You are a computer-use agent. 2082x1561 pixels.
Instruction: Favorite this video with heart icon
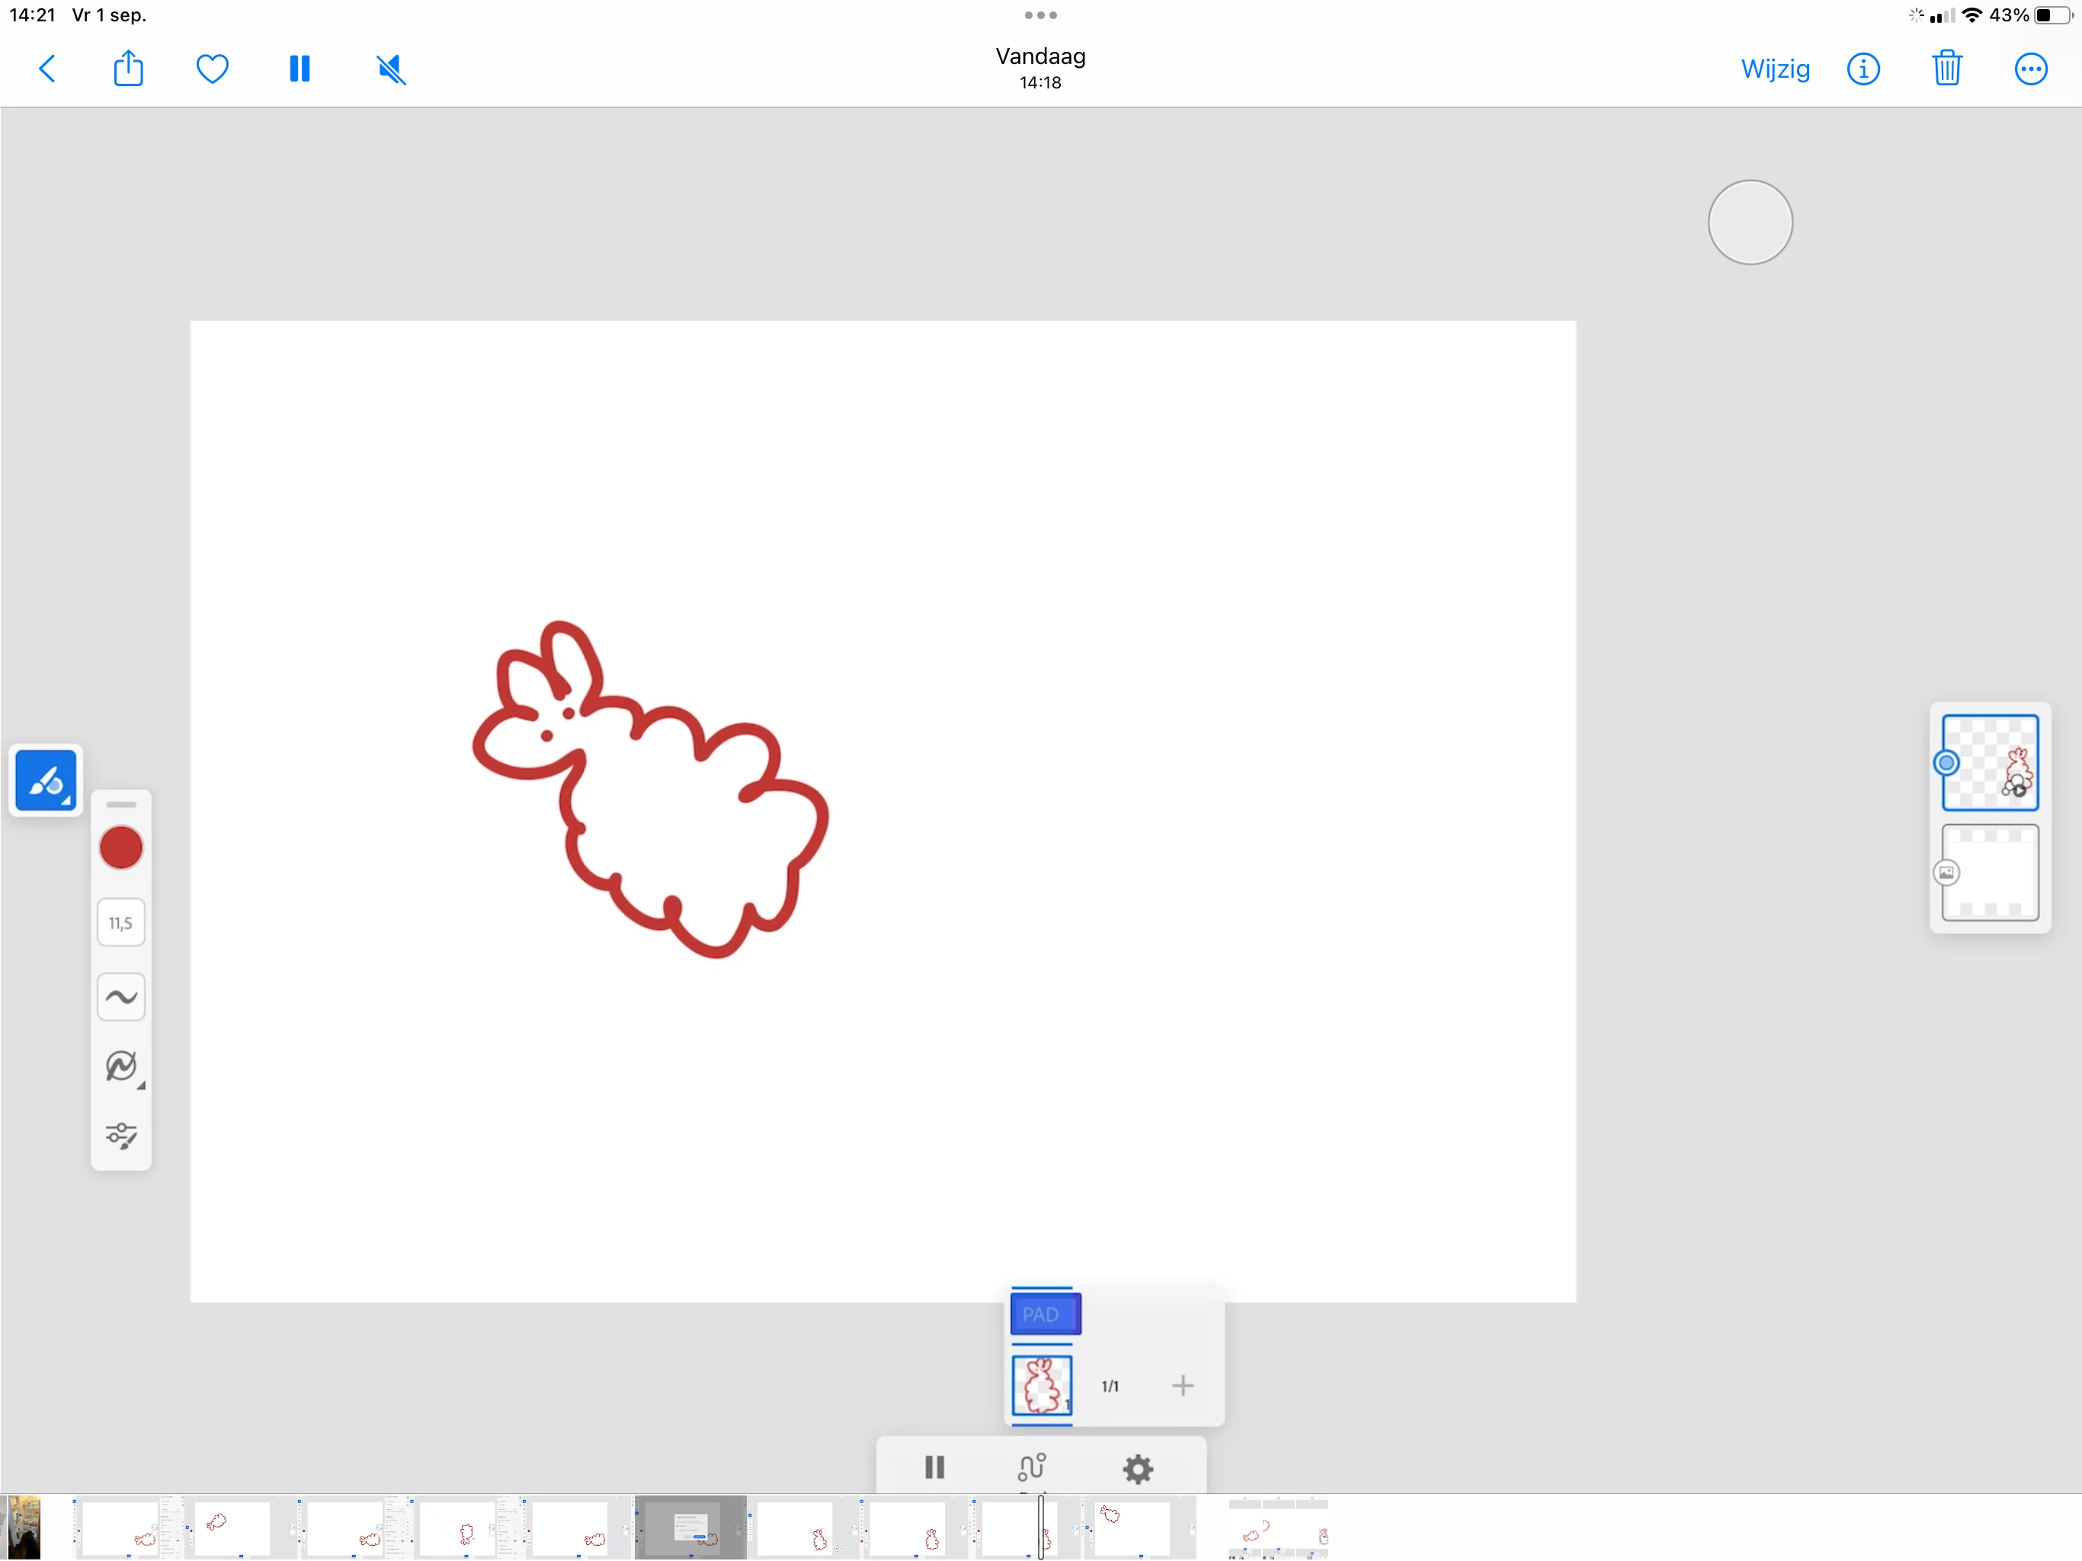(212, 69)
